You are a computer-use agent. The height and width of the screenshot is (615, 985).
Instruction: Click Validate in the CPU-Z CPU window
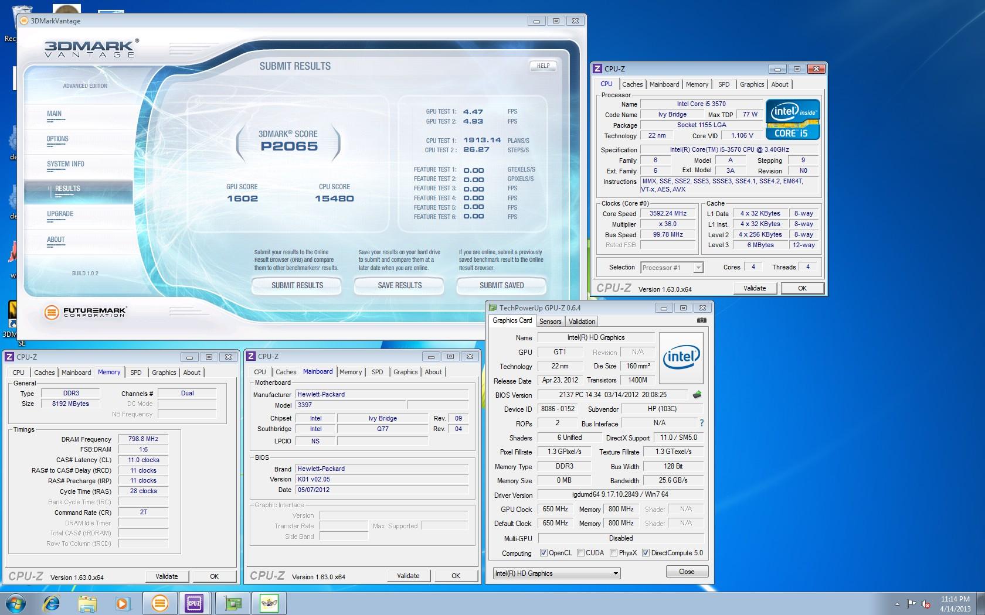click(755, 288)
